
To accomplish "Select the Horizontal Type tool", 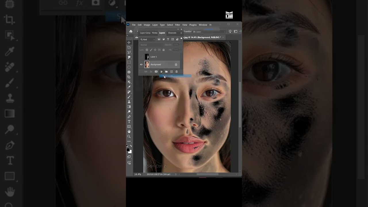I will click(x=129, y=122).
